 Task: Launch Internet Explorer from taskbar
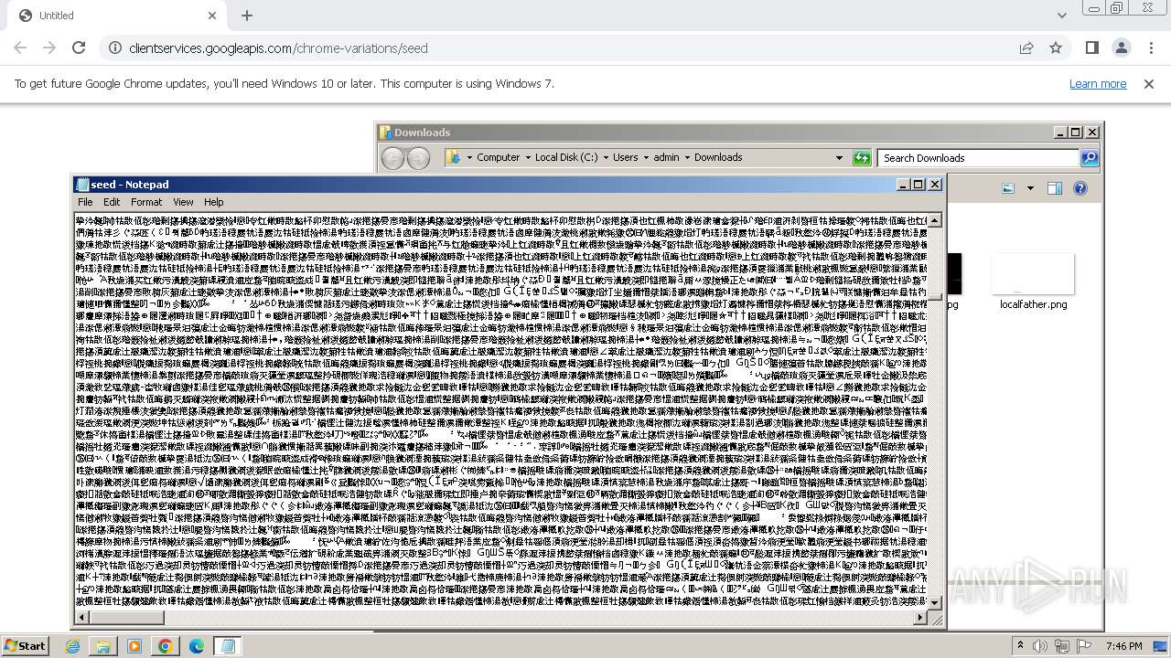72,646
